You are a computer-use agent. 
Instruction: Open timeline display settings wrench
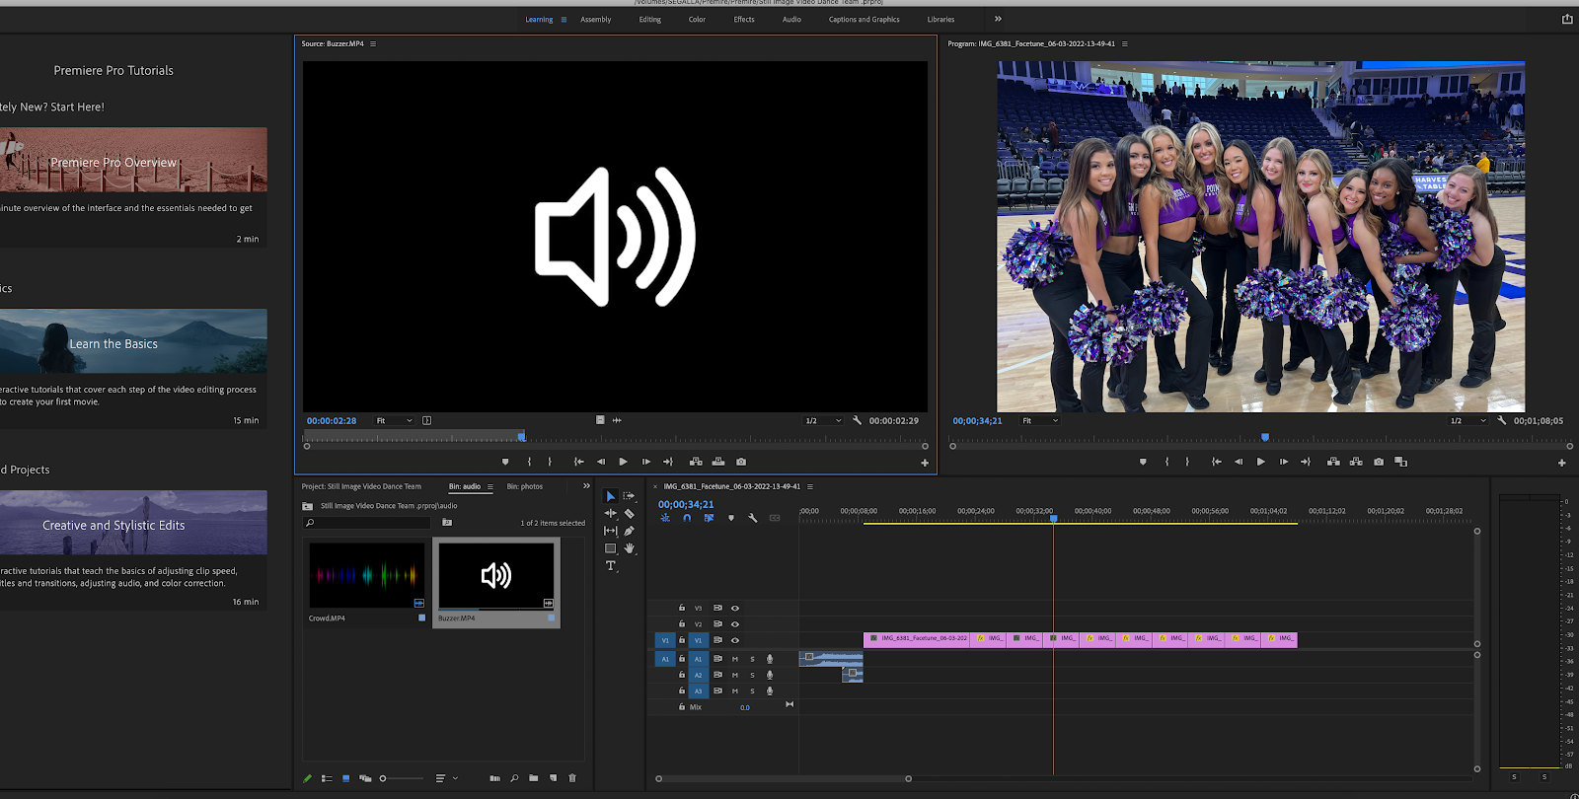tap(753, 518)
